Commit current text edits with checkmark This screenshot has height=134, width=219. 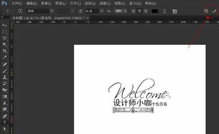point(214,11)
